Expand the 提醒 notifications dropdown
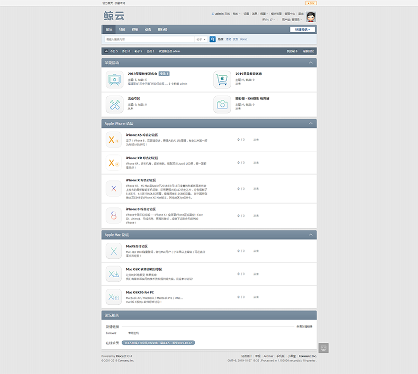Image resolution: width=418 pixels, height=374 pixels. [x=264, y=14]
